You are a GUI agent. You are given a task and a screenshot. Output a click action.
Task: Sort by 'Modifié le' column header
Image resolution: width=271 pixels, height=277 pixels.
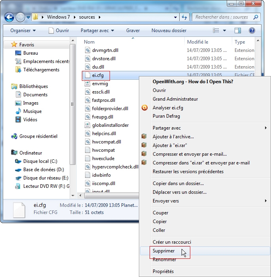198,42
